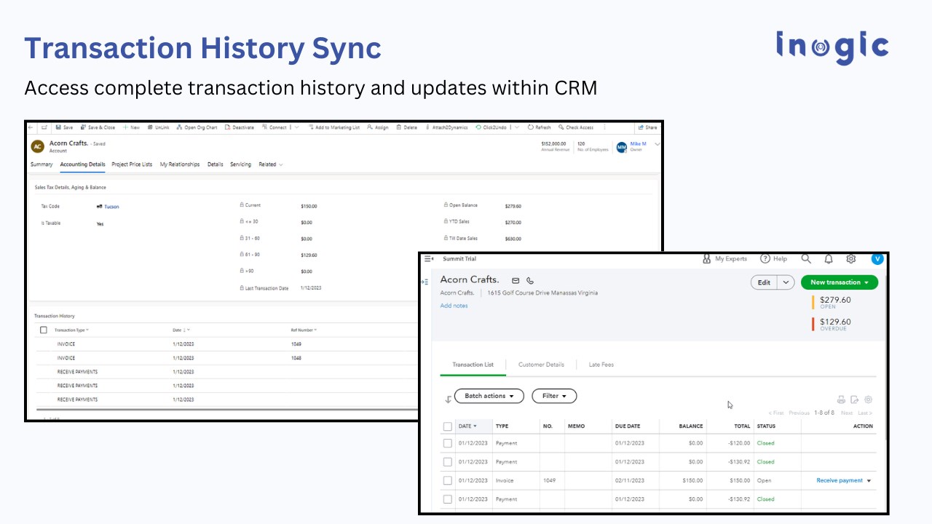Click Attach2Dynamics in the toolbar

pyautogui.click(x=447, y=127)
